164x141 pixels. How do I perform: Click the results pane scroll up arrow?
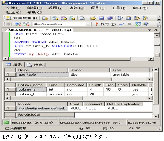click(156, 69)
